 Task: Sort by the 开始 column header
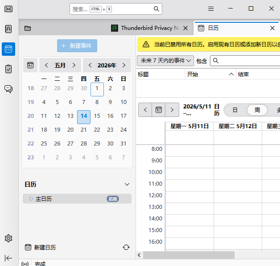(210, 74)
